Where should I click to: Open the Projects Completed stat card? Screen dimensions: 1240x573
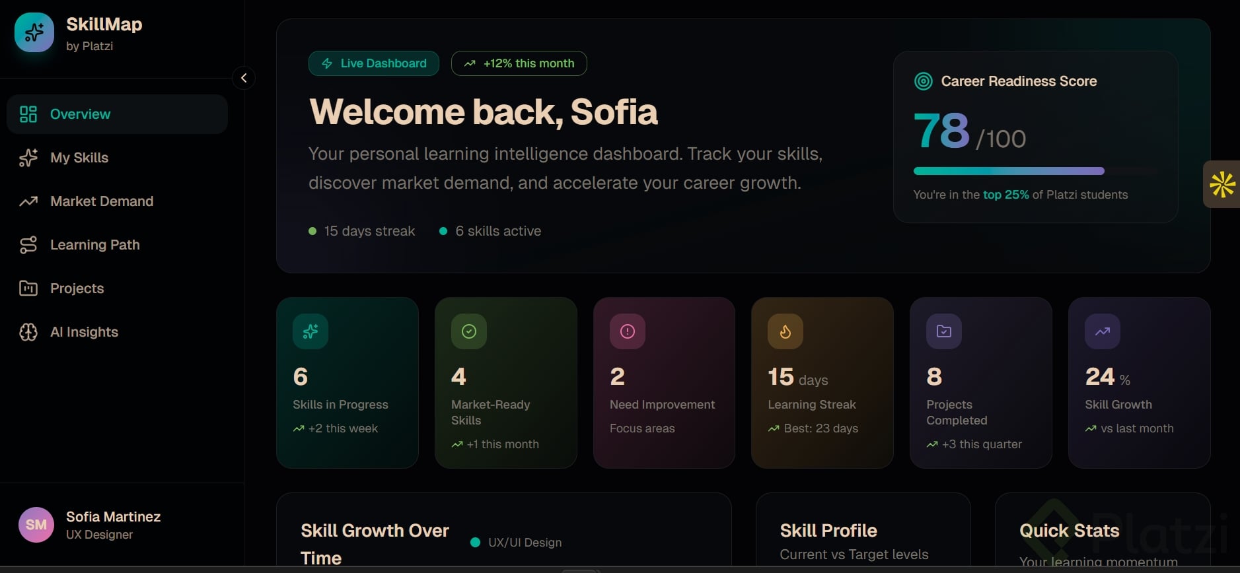980,383
